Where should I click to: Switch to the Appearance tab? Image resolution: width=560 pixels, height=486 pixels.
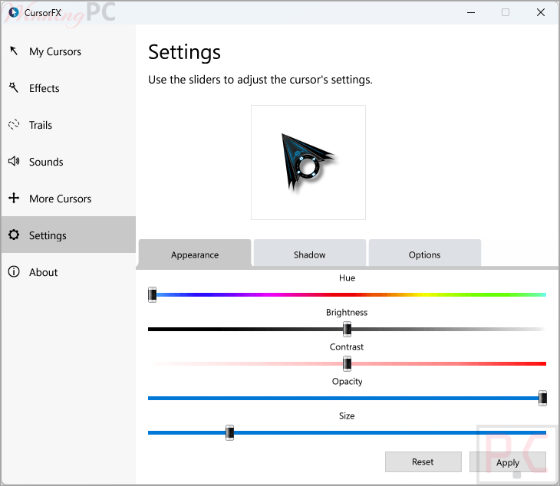pos(195,254)
